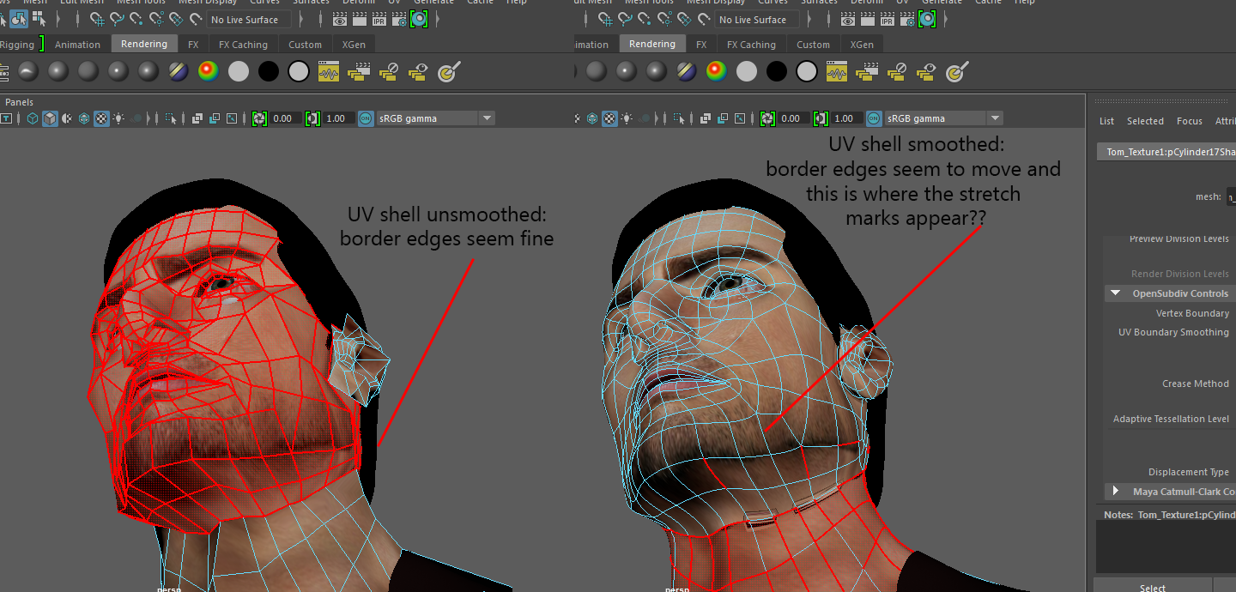Open the Focus menu in Attribute Editor
Screen dimensions: 1236x592
tap(1190, 121)
